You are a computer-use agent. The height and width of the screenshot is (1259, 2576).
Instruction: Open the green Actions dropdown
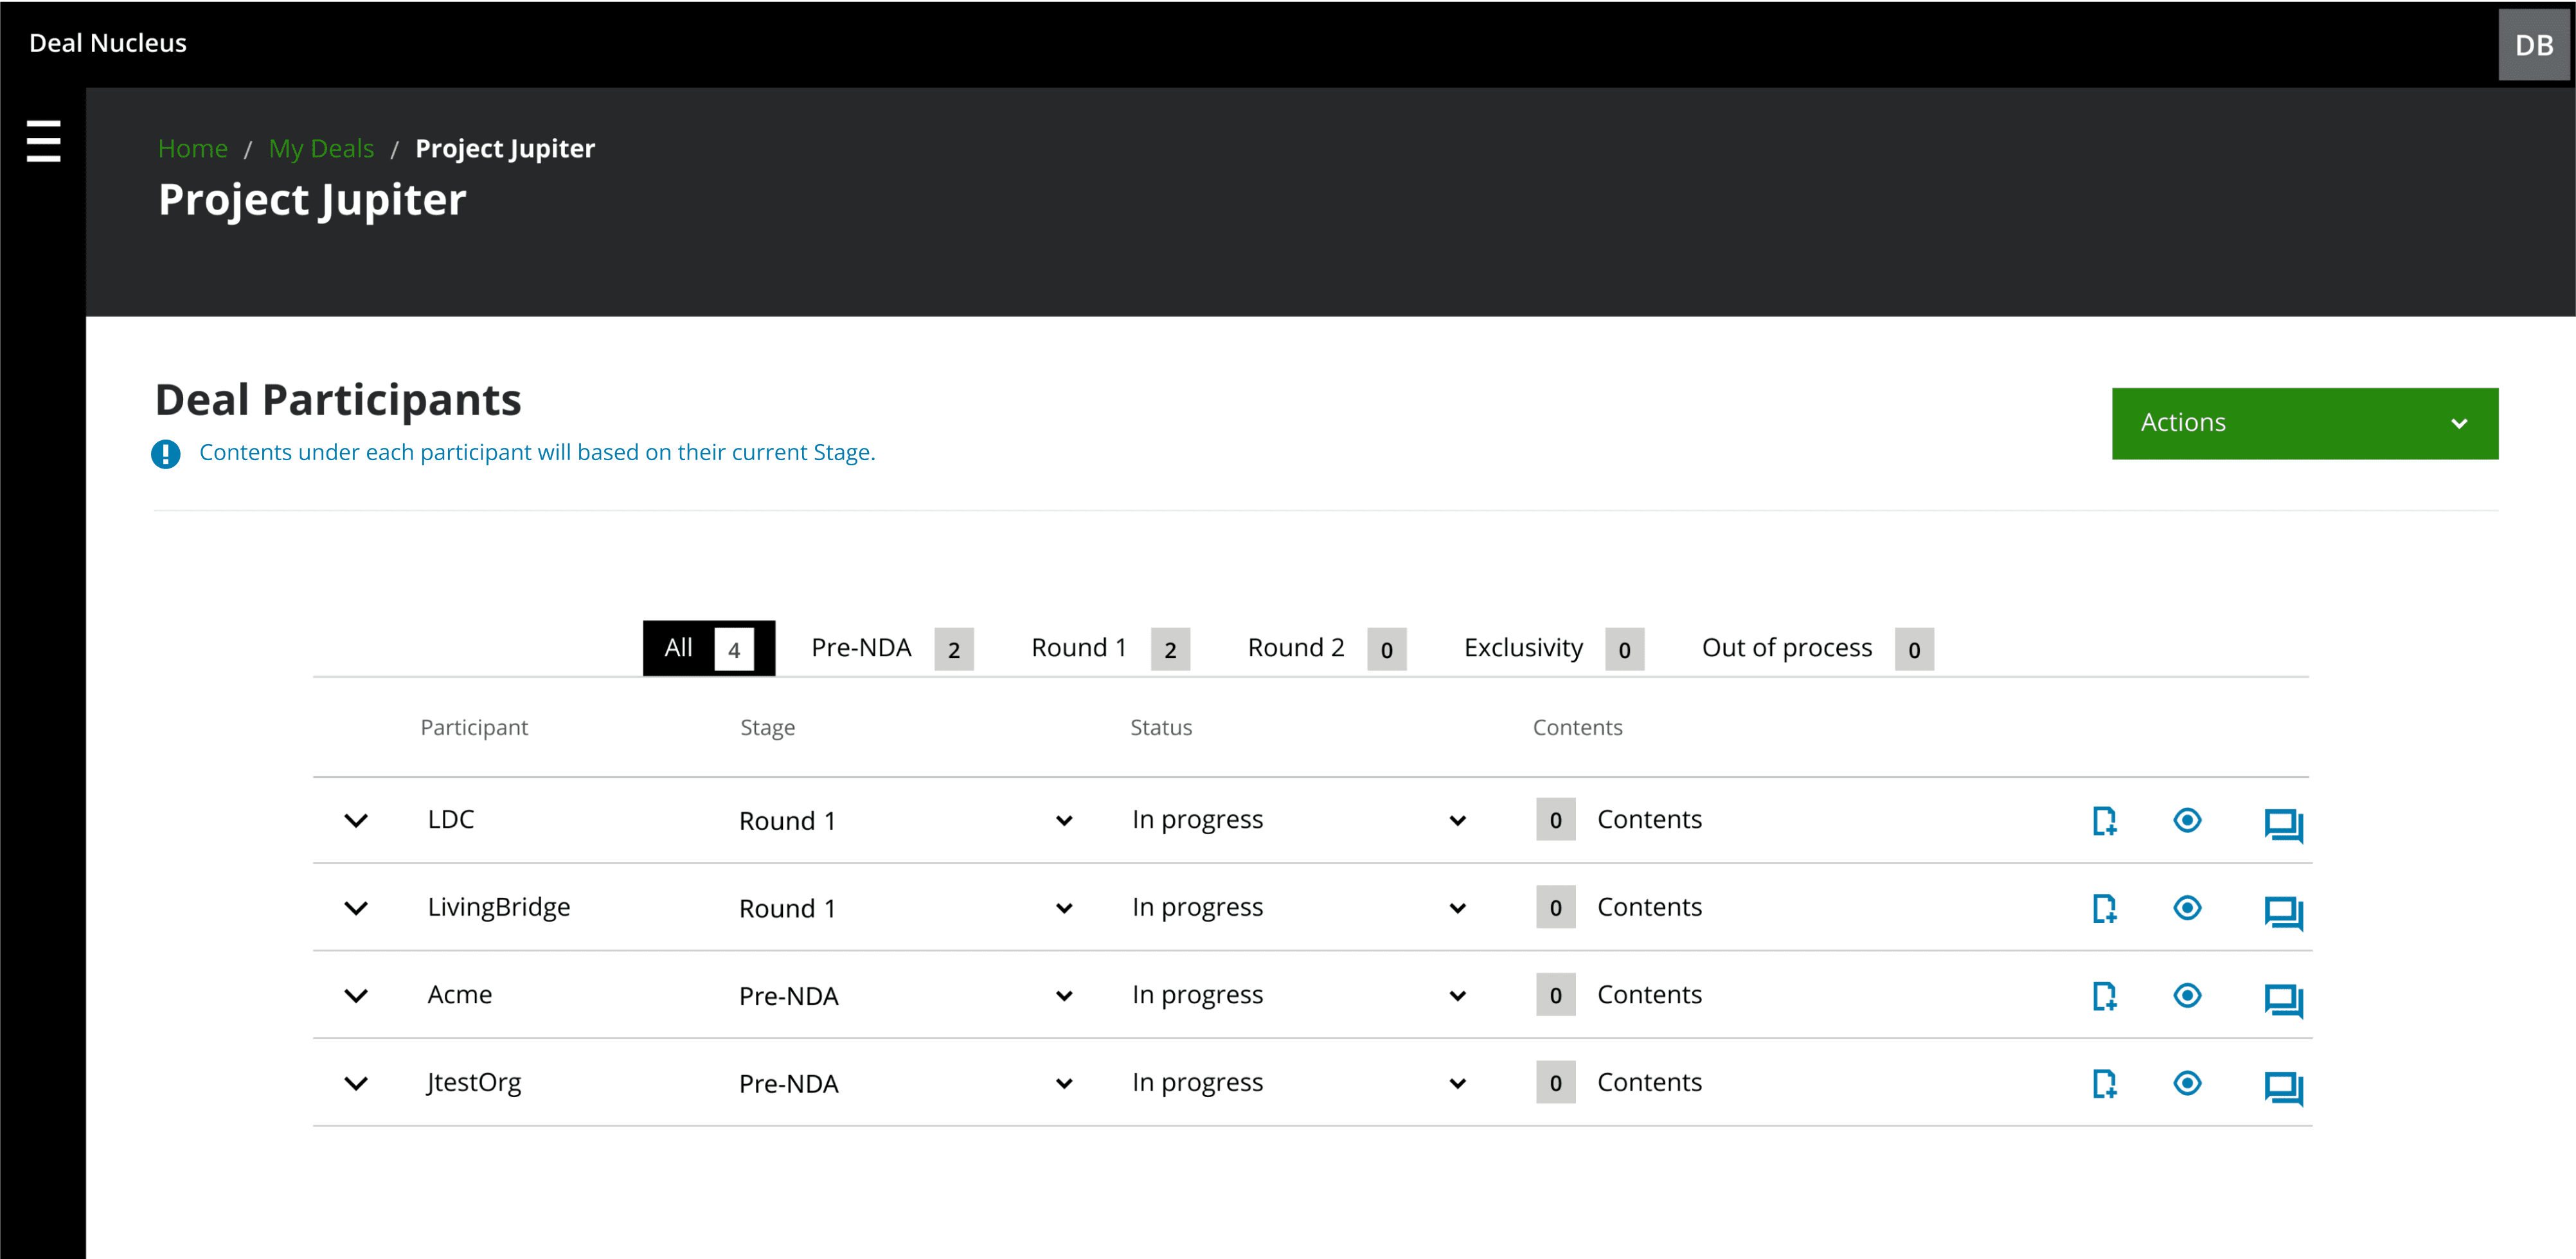(x=2304, y=423)
